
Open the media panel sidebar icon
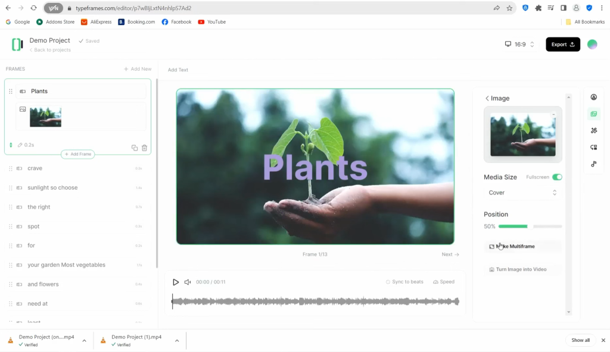pos(594,114)
